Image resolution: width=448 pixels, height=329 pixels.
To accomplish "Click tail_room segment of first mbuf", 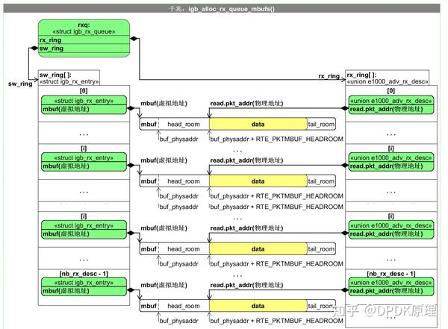I will [x=321, y=125].
